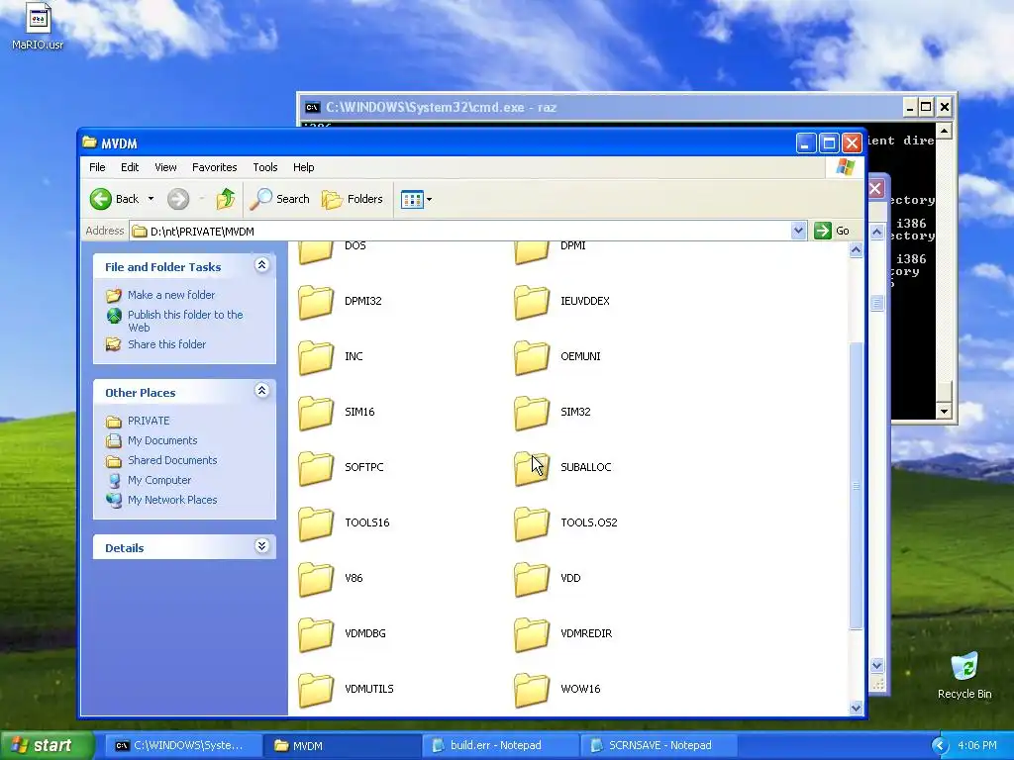Select the INC folder icon

(x=316, y=357)
